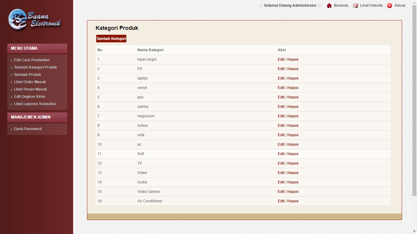Click Hapus for the magickom row

[x=293, y=116]
